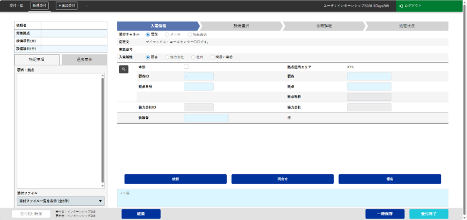Click the user name text in header
The width and height of the screenshot is (467, 220).
(356, 6)
